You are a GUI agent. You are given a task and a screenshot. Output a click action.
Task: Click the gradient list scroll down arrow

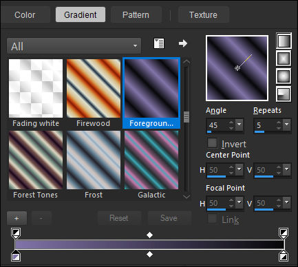coord(187,196)
